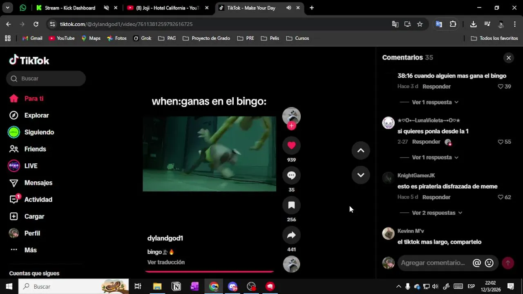Open Notion from taskbar
The image size is (523, 294).
(x=176, y=286)
